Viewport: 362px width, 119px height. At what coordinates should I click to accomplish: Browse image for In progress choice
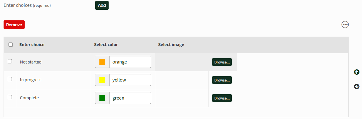[x=222, y=80]
